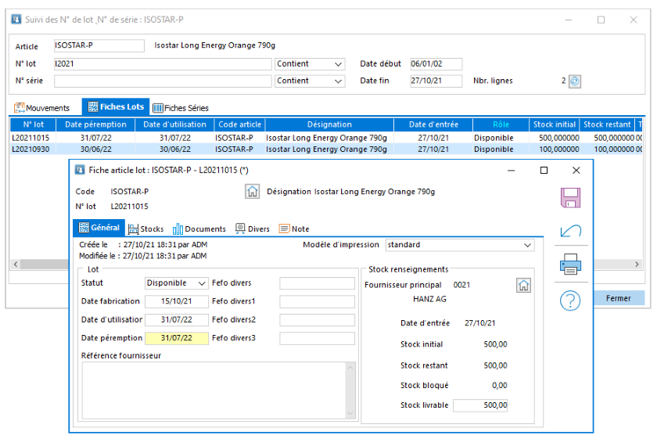Click the up arrow of Référence fournisseur scrollbar
The width and height of the screenshot is (657, 439).
[350, 368]
